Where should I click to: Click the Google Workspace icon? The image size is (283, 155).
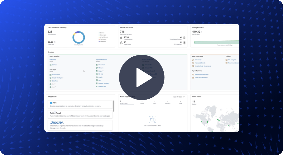50,78
